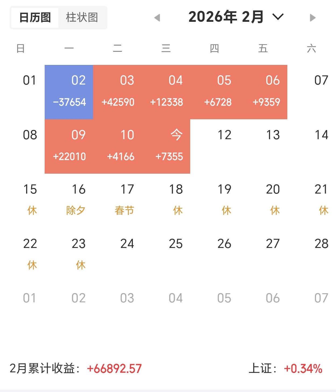Select date 12 in the calendar
The image size is (336, 392).
pos(224,135)
